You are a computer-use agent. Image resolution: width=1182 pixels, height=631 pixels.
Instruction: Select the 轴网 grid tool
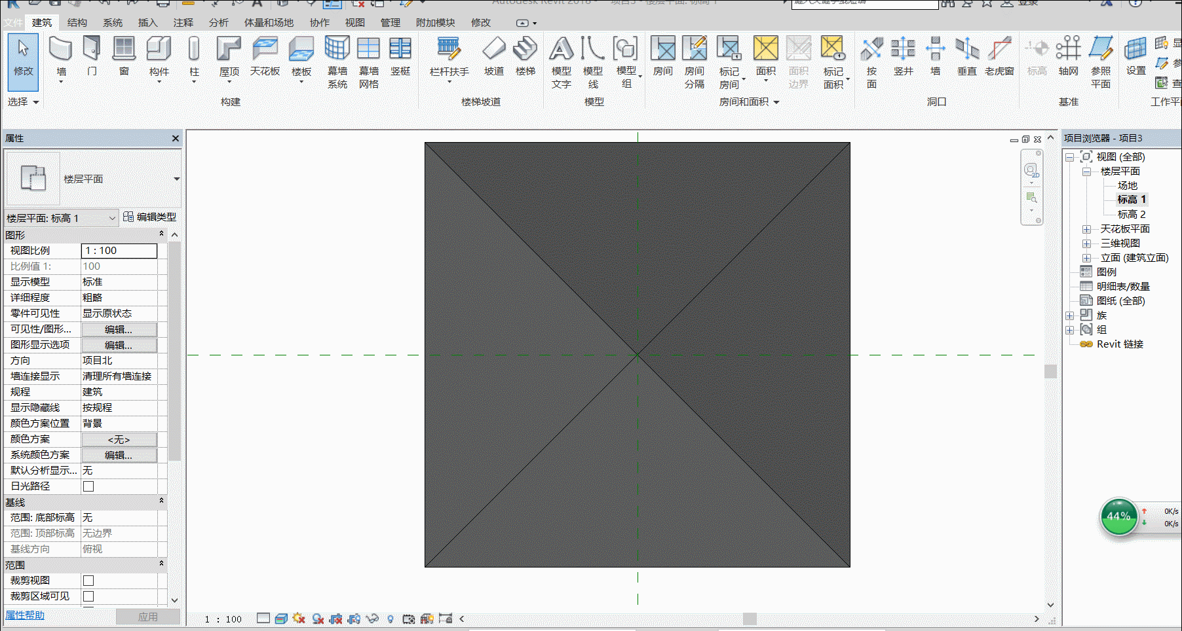pyautogui.click(x=1068, y=57)
